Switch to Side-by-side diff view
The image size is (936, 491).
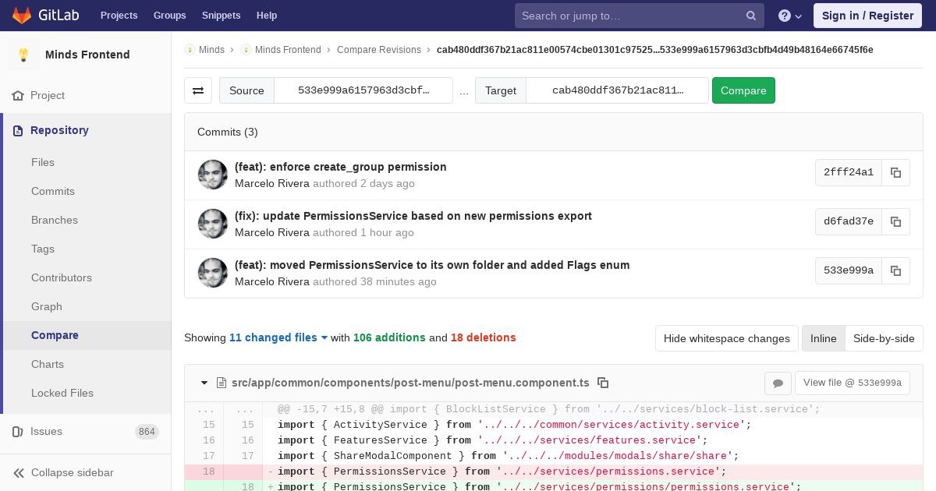click(x=884, y=338)
